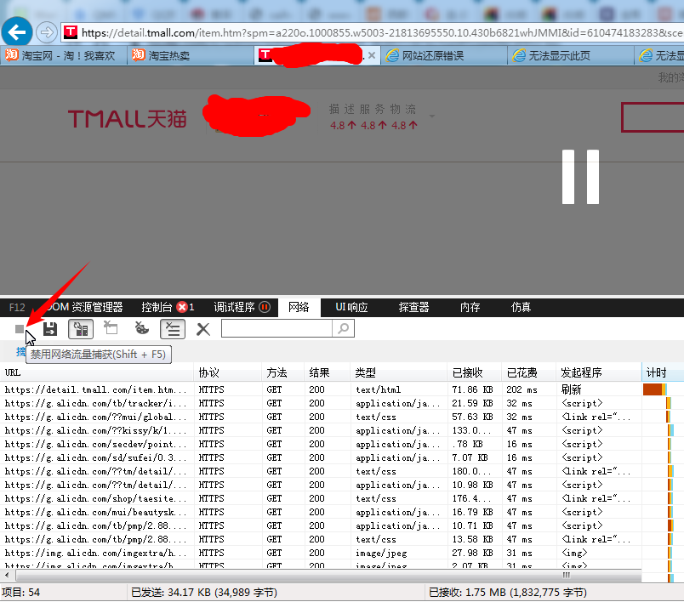Click the export captured traffic save icon
Screen dimensions: 684x602
click(x=50, y=329)
